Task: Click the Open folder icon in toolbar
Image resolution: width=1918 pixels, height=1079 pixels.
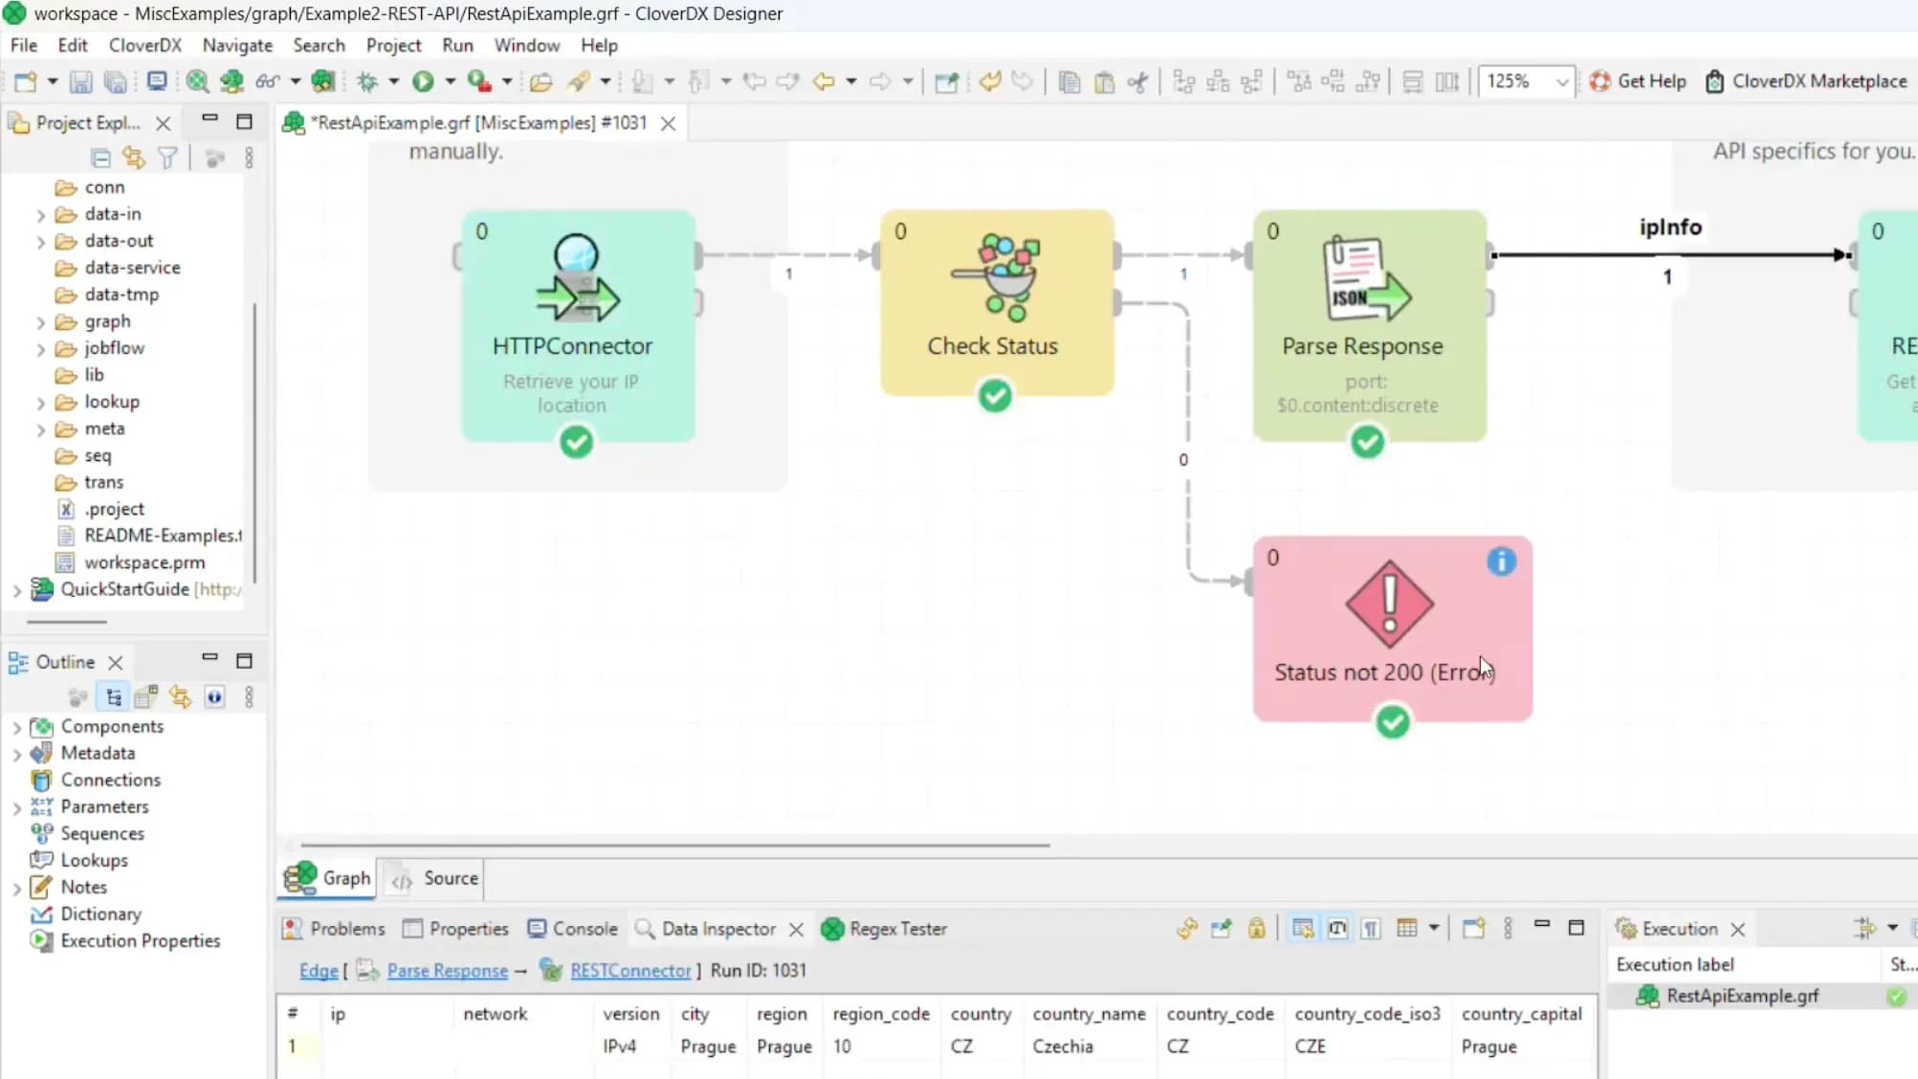Action: (540, 82)
